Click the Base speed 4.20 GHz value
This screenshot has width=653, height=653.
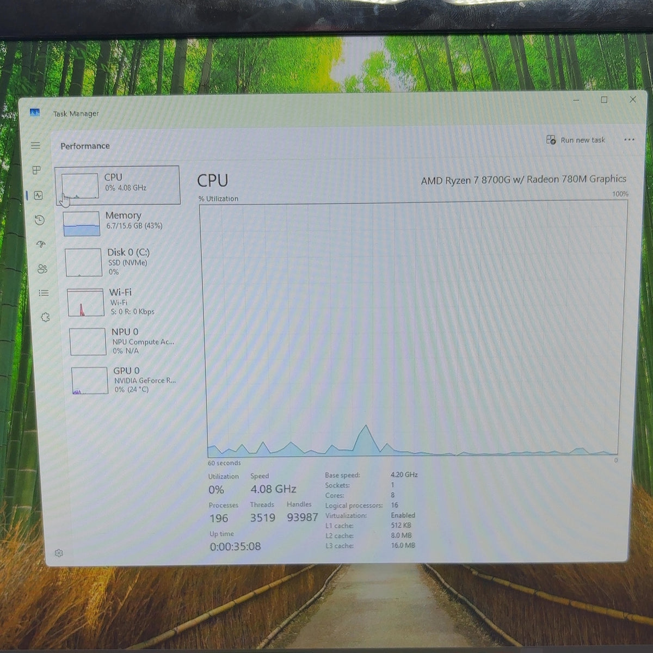pos(404,475)
